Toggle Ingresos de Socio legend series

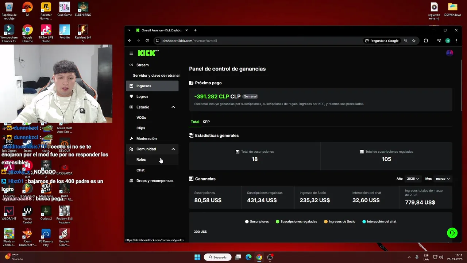pos(340,221)
